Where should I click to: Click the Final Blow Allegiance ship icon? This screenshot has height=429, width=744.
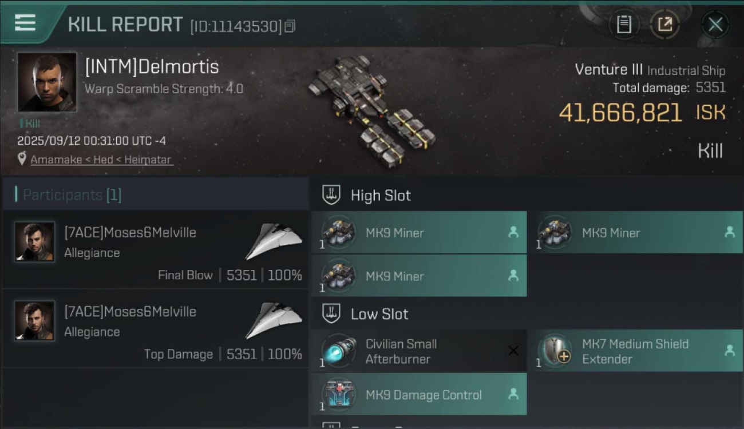[274, 242]
